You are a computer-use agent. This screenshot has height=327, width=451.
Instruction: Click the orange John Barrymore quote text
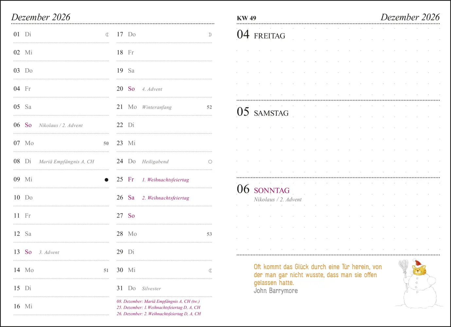tap(318, 275)
